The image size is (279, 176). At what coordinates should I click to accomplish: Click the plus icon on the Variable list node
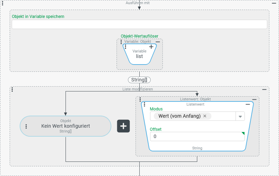(x=151, y=47)
